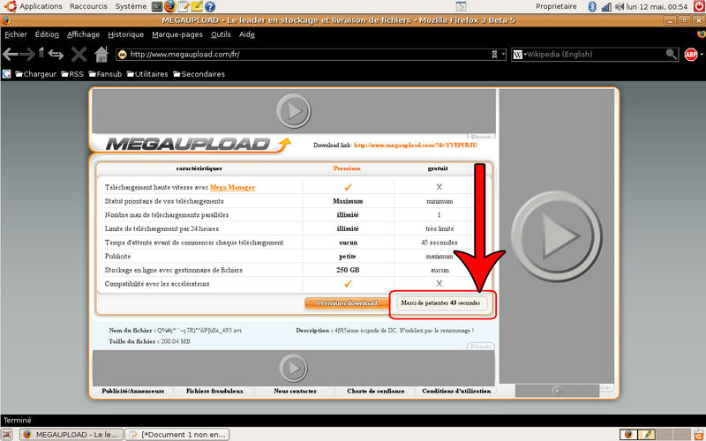Click the Firefox throbber beside the menu bar

[x=701, y=34]
